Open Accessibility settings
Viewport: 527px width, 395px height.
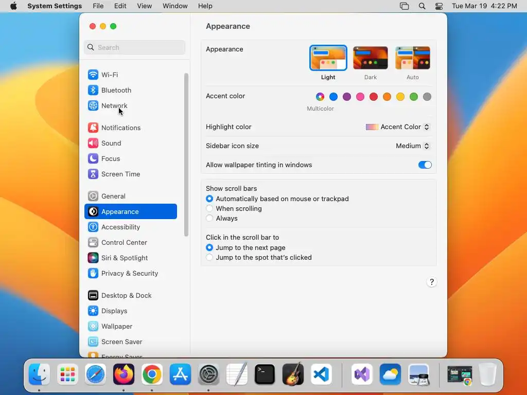tap(130, 227)
